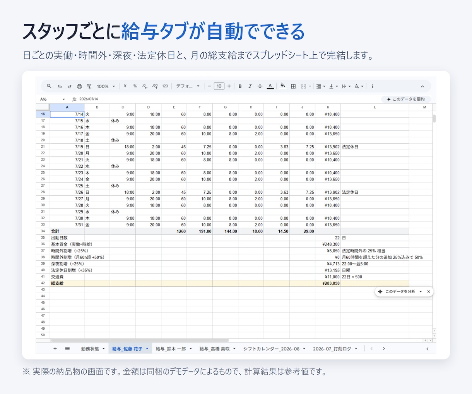Open the all sheets list icon
The height and width of the screenshot is (394, 472).
pos(67,349)
